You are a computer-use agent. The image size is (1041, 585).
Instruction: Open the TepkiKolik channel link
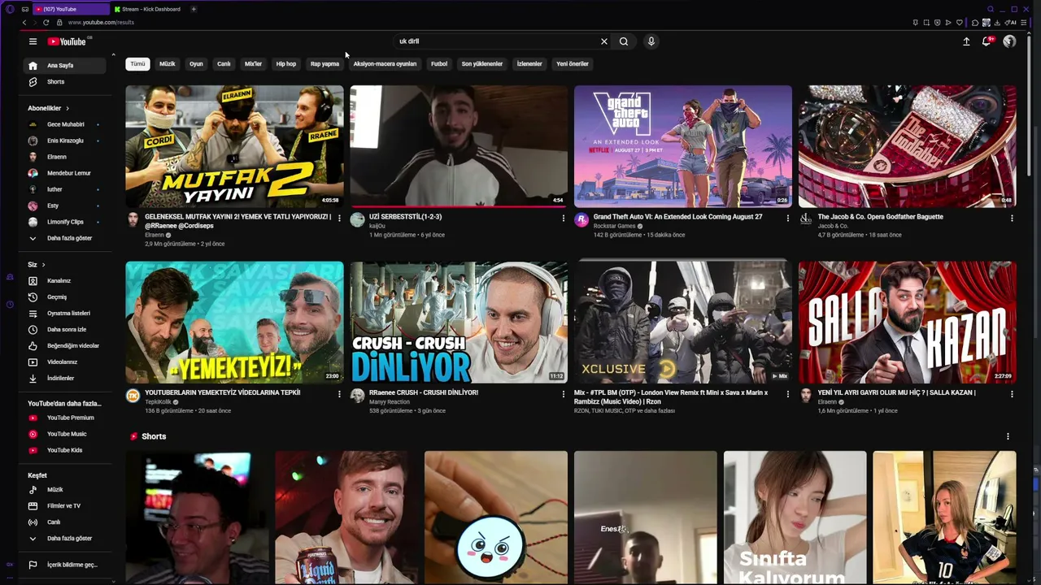point(158,402)
